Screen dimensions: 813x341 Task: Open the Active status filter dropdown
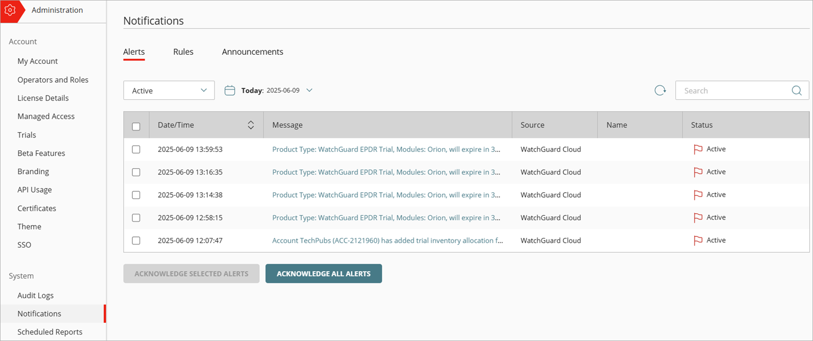[169, 91]
